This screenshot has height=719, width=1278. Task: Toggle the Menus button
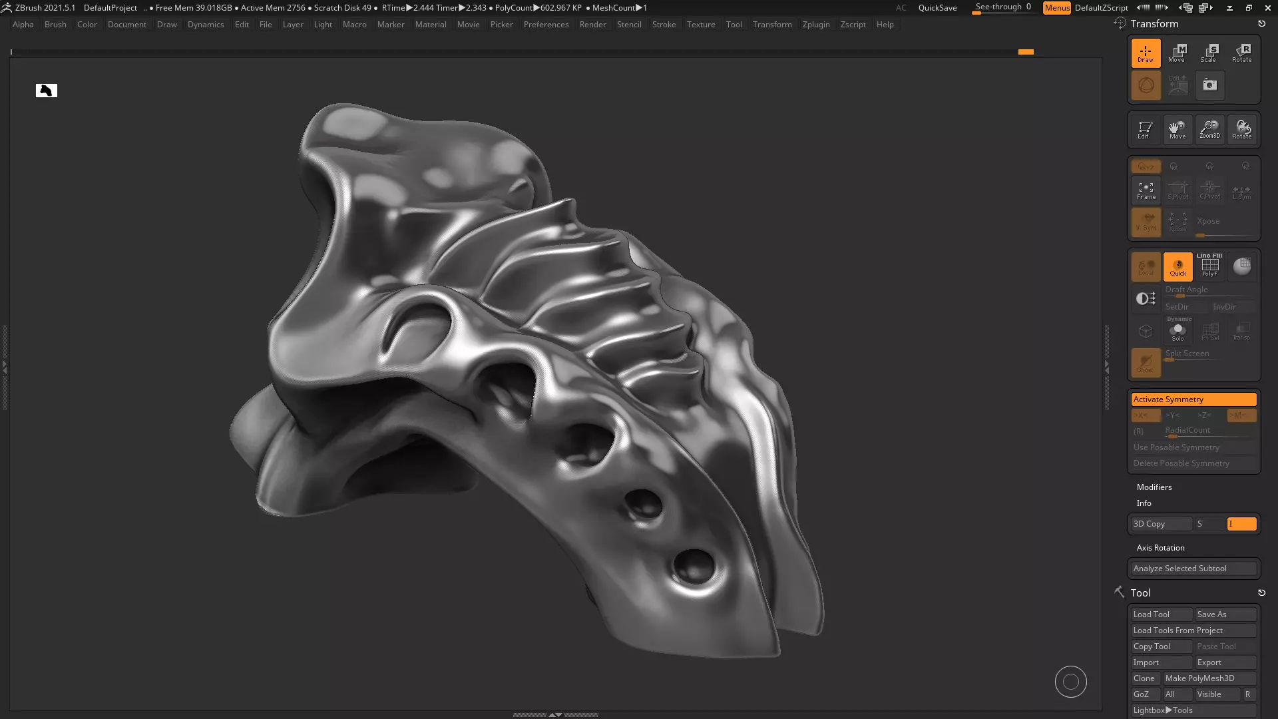click(1057, 8)
